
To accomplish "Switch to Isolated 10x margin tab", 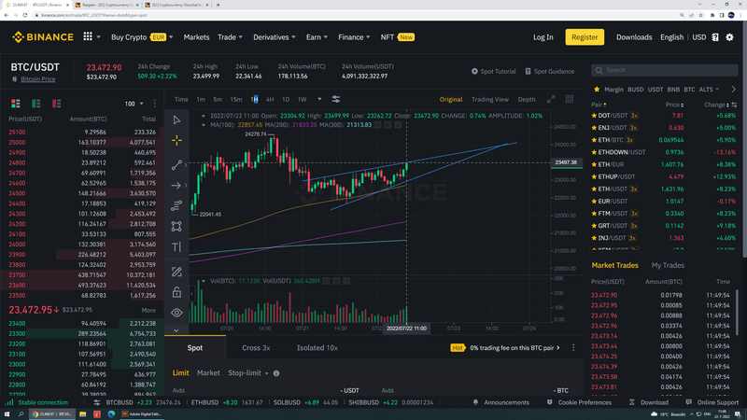I will click(x=317, y=347).
